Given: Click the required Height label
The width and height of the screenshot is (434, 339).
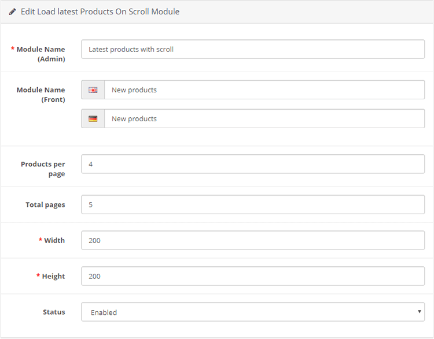Looking at the screenshot, I should 53,276.
